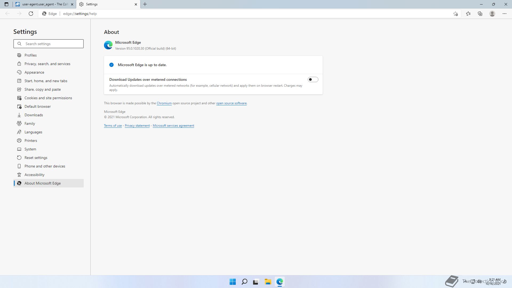Open File Explorer from taskbar
This screenshot has width=512, height=288.
[x=268, y=282]
